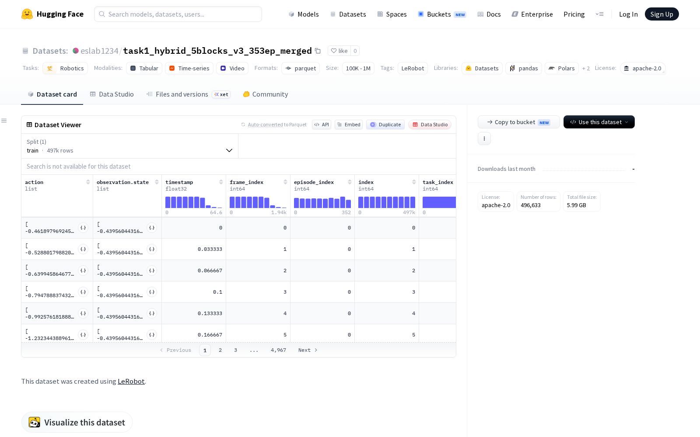Follow the LeRobot link in the description
The width and height of the screenshot is (700, 437).
tap(131, 381)
